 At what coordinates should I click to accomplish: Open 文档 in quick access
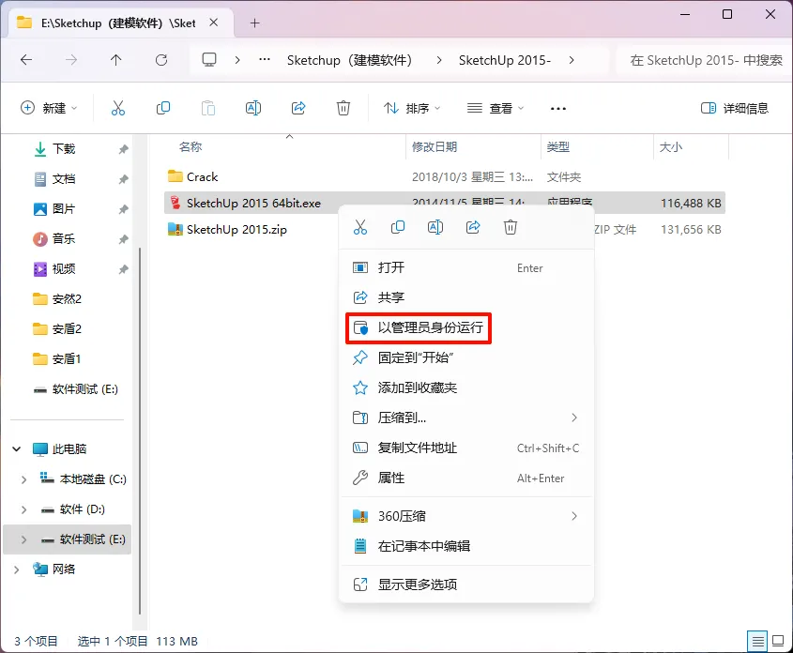tap(64, 179)
